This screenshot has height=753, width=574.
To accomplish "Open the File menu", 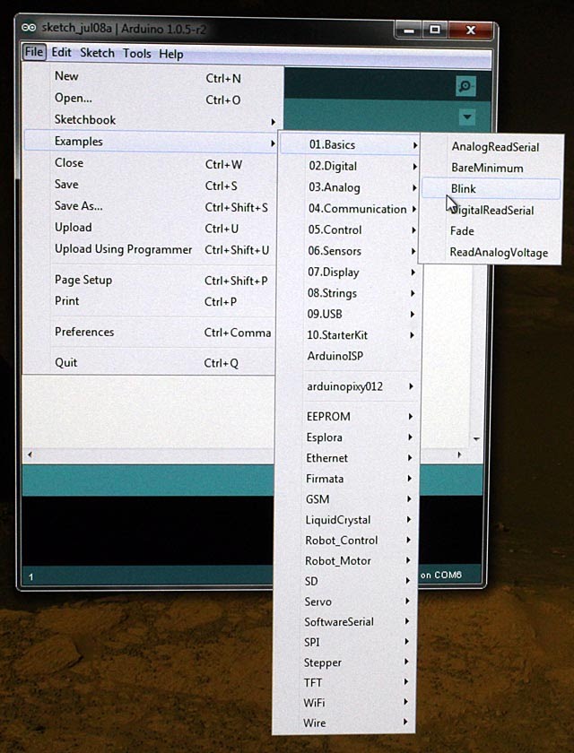I will (33, 52).
